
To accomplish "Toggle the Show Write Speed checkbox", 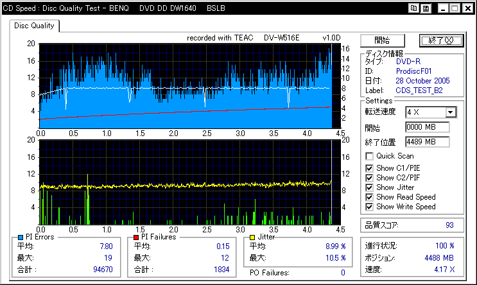I will [x=369, y=207].
